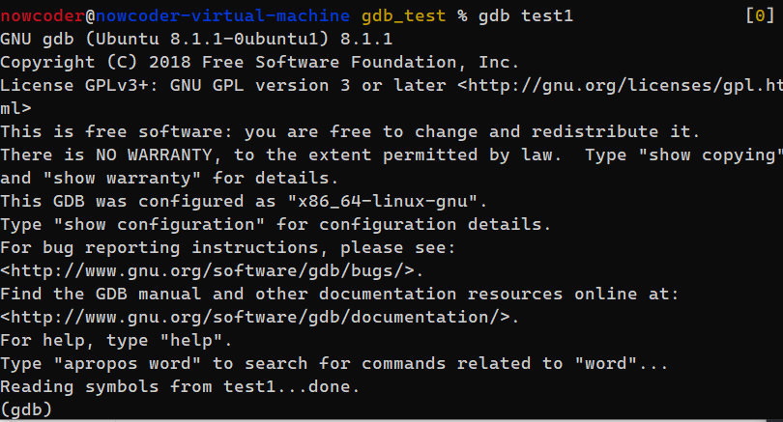Click the gnu.org licenses gpl URL
Image resolution: width=783 pixels, height=422 pixels.
click(621, 86)
